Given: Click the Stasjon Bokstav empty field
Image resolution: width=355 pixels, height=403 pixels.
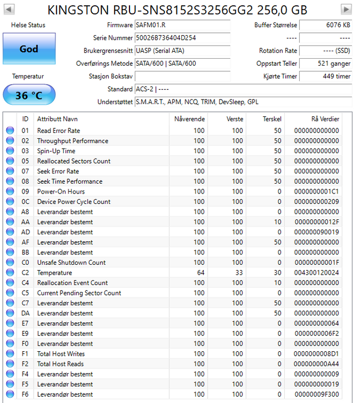Looking at the screenshot, I should tap(182, 76).
